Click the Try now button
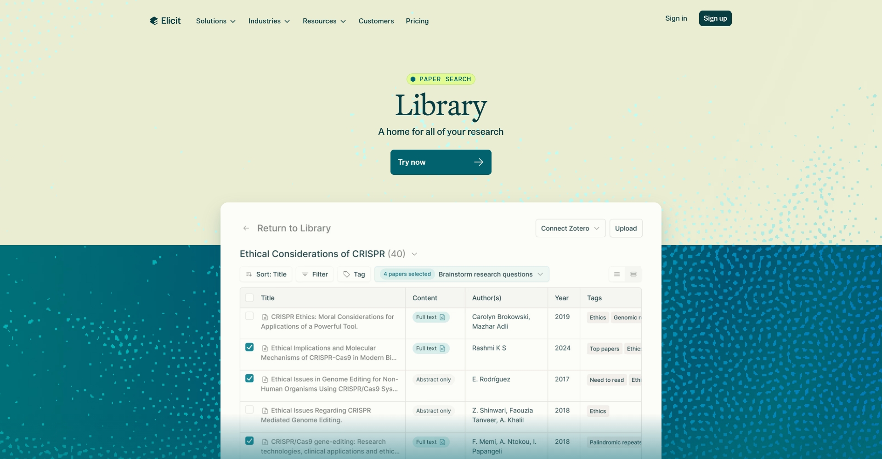882x459 pixels. pyautogui.click(x=441, y=162)
